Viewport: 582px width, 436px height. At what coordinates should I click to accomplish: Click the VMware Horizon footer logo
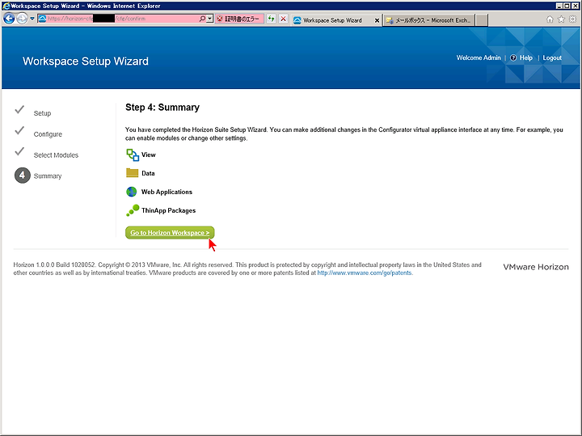click(x=536, y=267)
